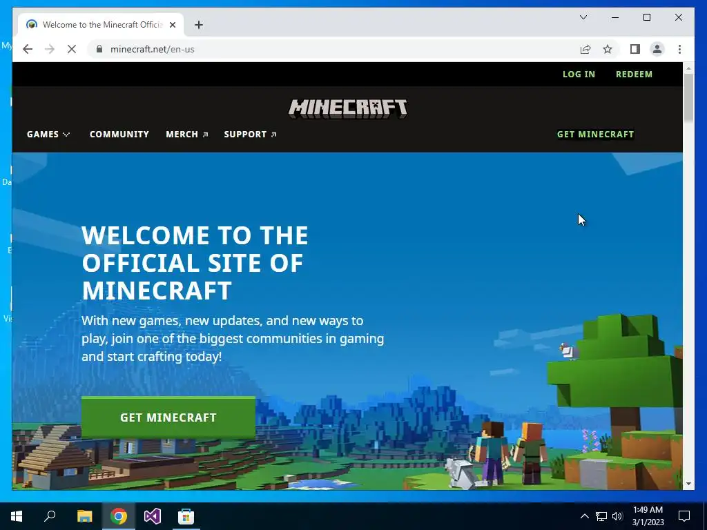Click the page's vertical scrollbar thumb
The width and height of the screenshot is (707, 530).
tap(688, 97)
